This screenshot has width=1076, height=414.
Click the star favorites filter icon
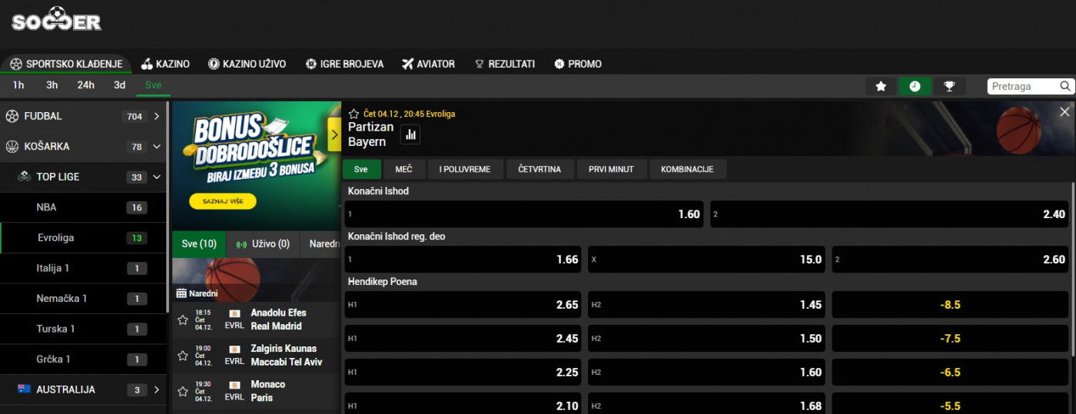[882, 86]
